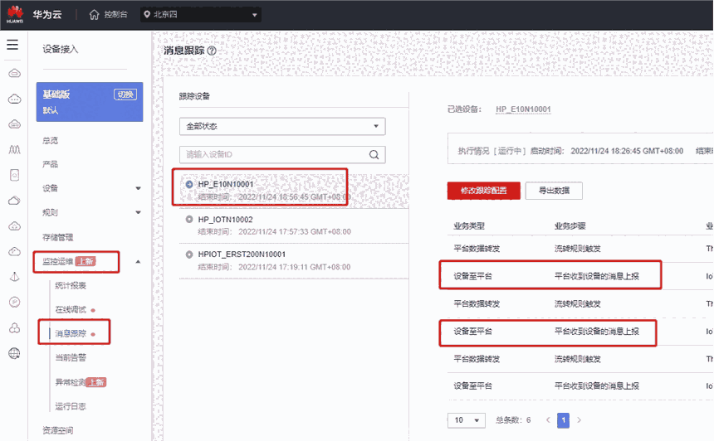Click the help icon beside 消息跟踪 title

click(x=212, y=51)
